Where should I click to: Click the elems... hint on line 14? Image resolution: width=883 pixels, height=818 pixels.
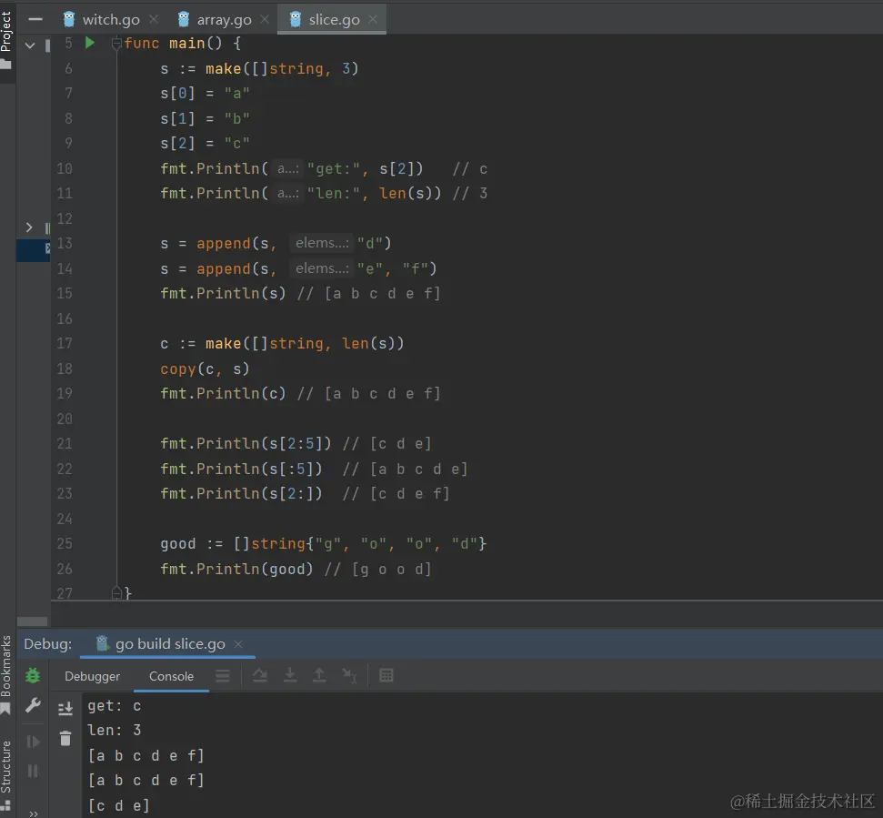pos(322,268)
